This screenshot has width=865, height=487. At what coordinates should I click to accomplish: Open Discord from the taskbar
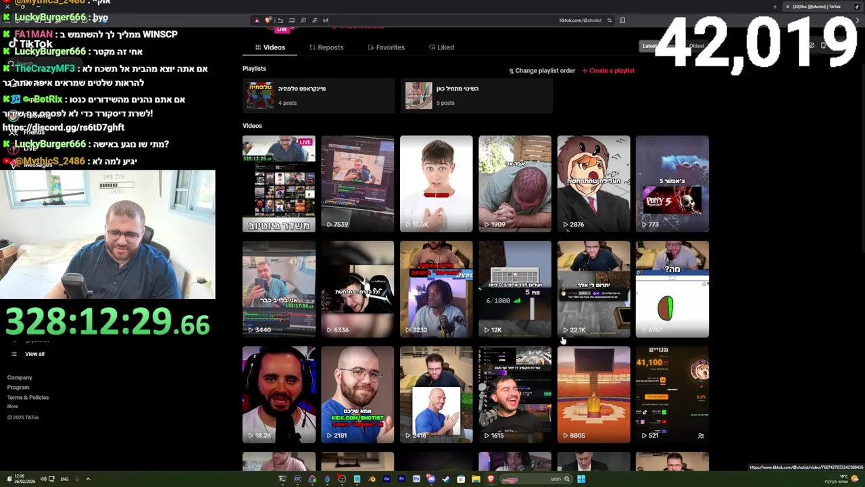click(x=430, y=479)
